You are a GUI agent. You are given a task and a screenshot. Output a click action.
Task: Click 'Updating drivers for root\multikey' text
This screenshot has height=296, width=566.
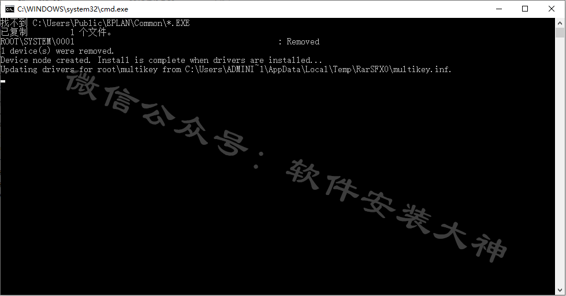79,69
